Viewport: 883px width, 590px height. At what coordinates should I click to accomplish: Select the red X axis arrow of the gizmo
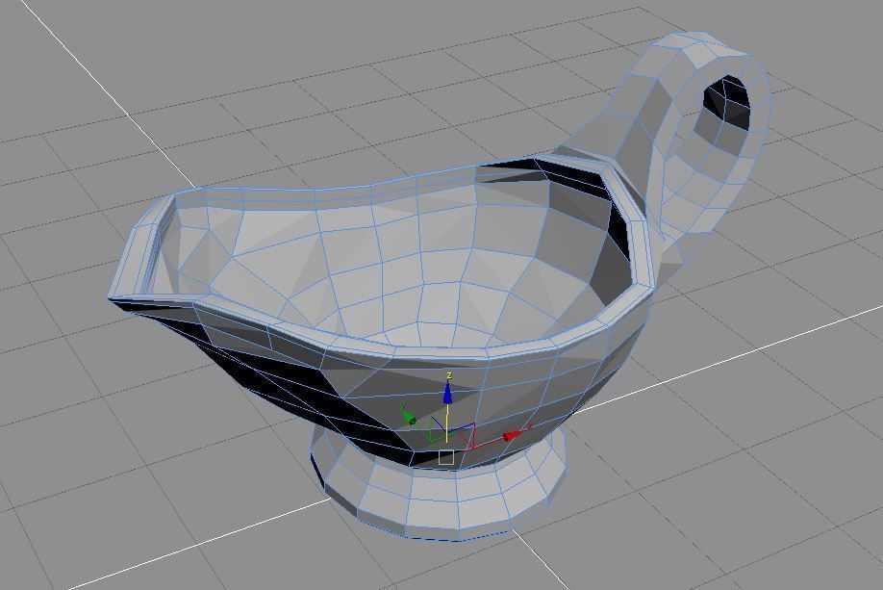pos(514,434)
